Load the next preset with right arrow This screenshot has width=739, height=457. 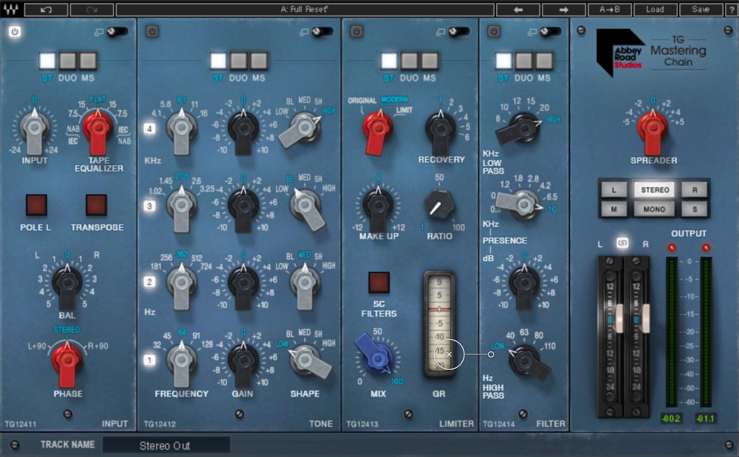[x=564, y=9]
